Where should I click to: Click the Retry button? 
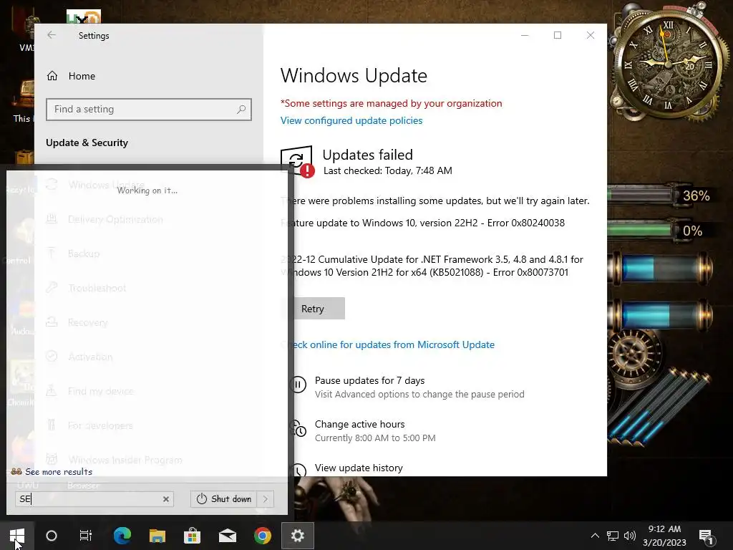313,309
